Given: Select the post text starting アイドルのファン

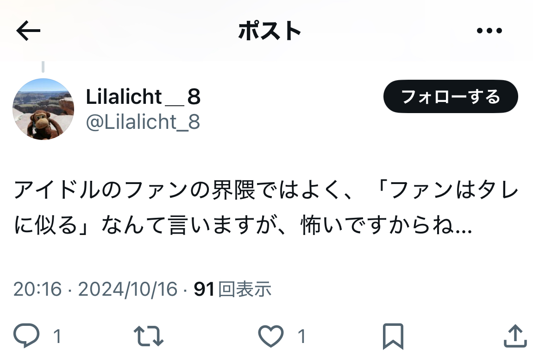Looking at the screenshot, I should pyautogui.click(x=266, y=207).
